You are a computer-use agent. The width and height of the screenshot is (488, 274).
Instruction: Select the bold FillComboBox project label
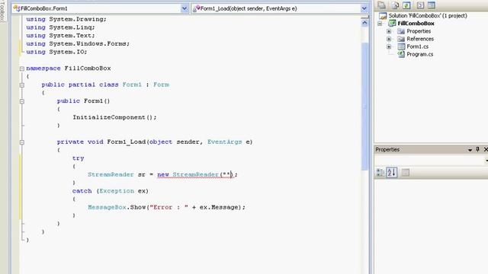point(416,24)
